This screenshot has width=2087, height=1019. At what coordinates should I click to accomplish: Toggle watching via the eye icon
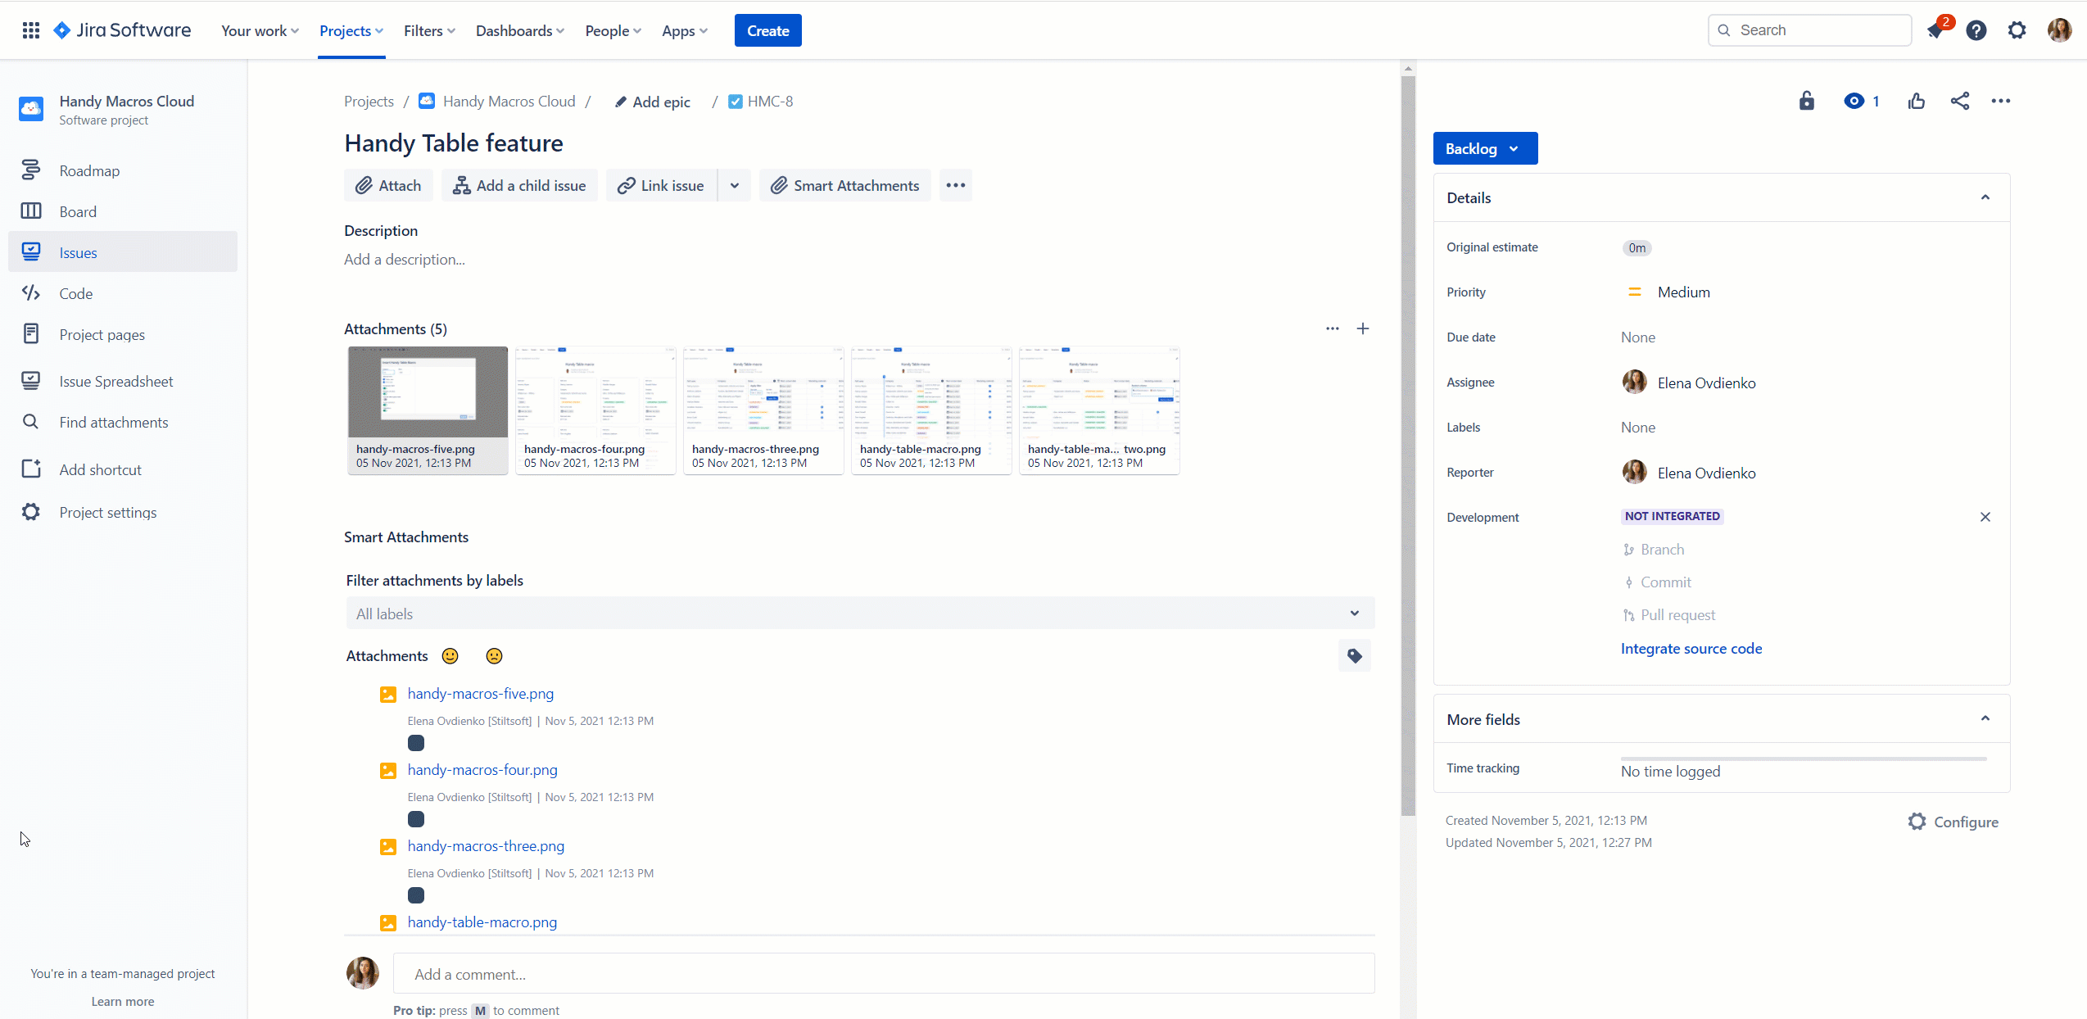[x=1854, y=101]
